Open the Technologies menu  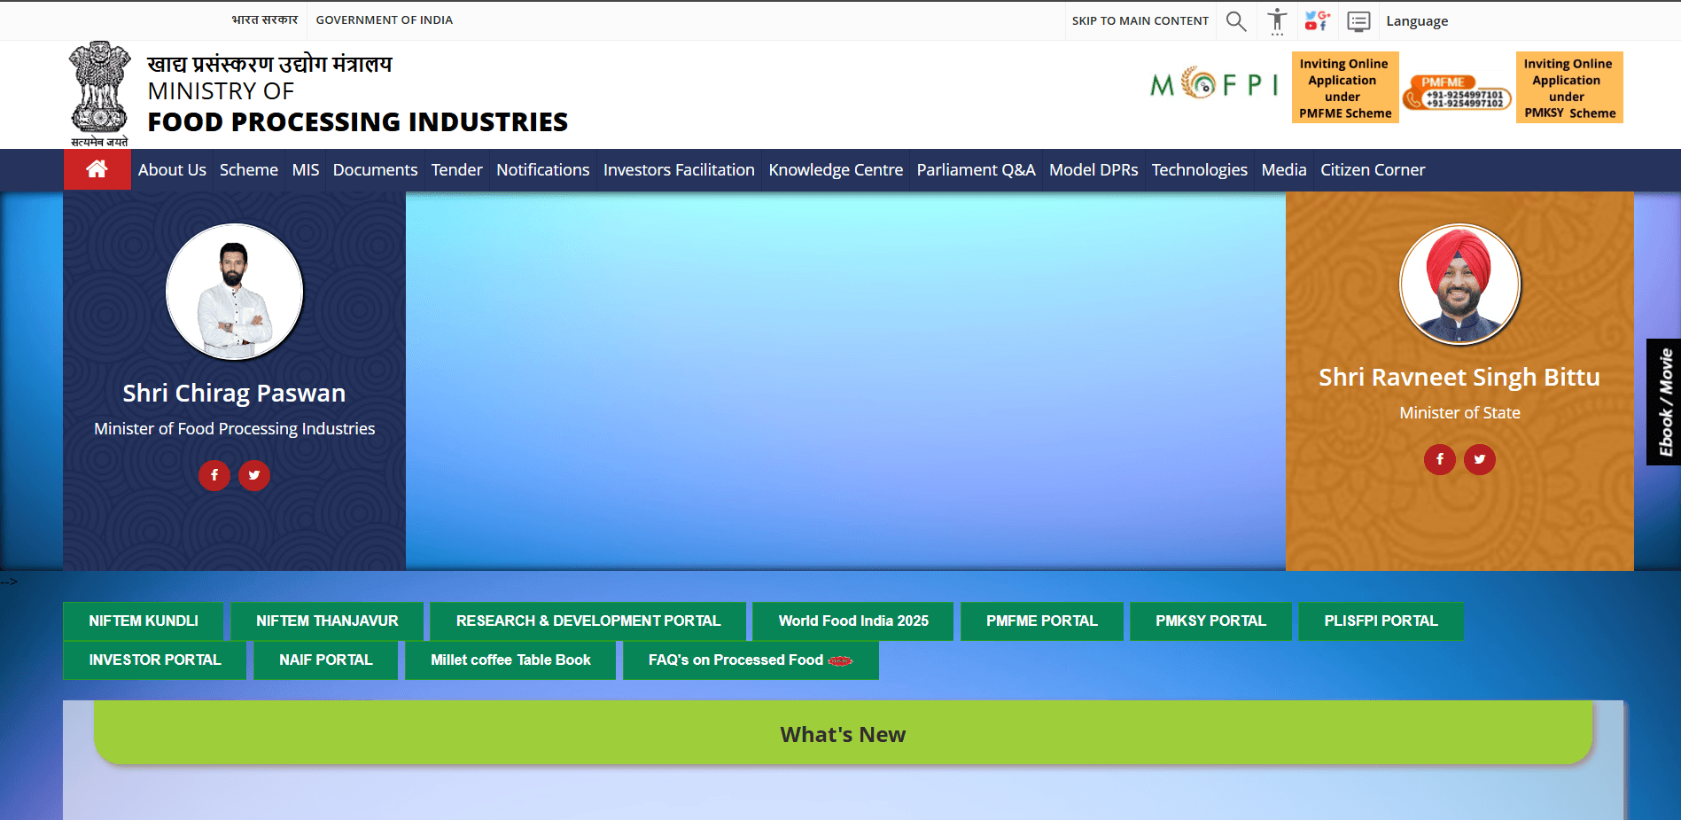point(1200,169)
